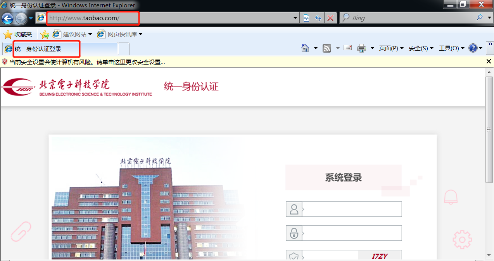Click the password input field
Image resolution: width=494 pixels, height=261 pixels.
tap(352, 233)
